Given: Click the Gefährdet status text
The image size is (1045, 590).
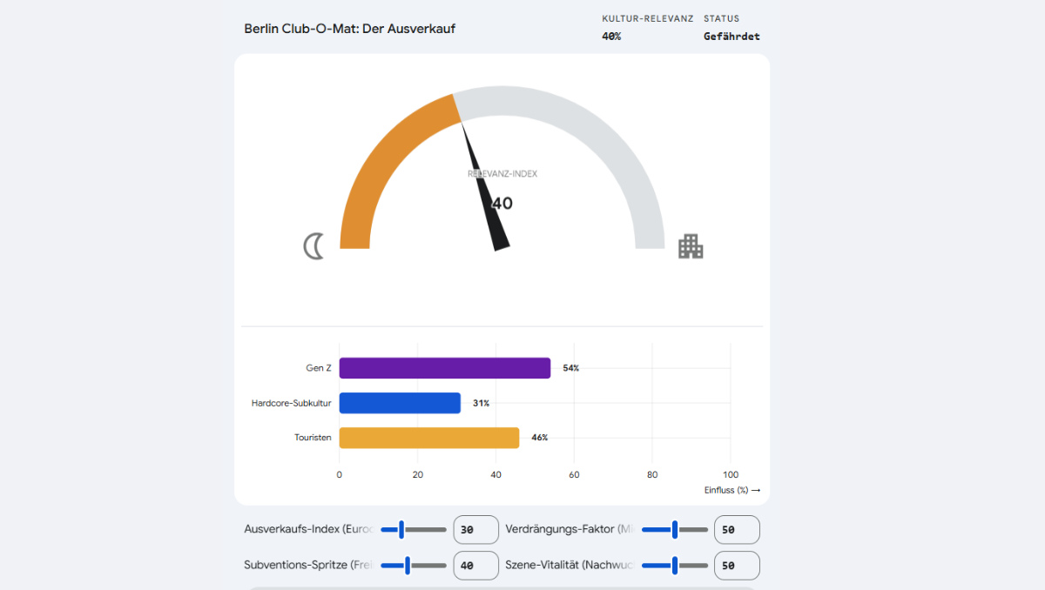Looking at the screenshot, I should (x=731, y=37).
